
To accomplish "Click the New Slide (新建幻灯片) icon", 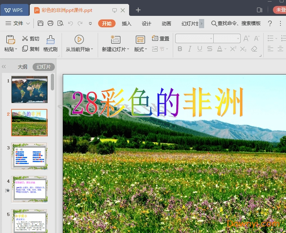I will point(116,39).
